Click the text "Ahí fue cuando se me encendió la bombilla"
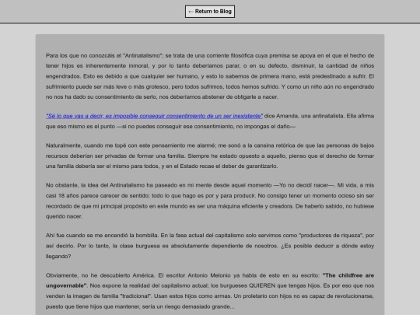 (102, 236)
